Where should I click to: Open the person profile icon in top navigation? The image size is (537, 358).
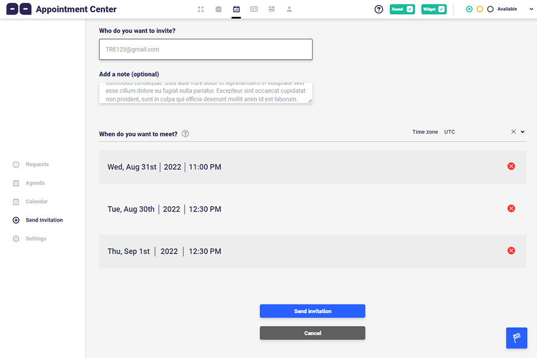pyautogui.click(x=289, y=10)
